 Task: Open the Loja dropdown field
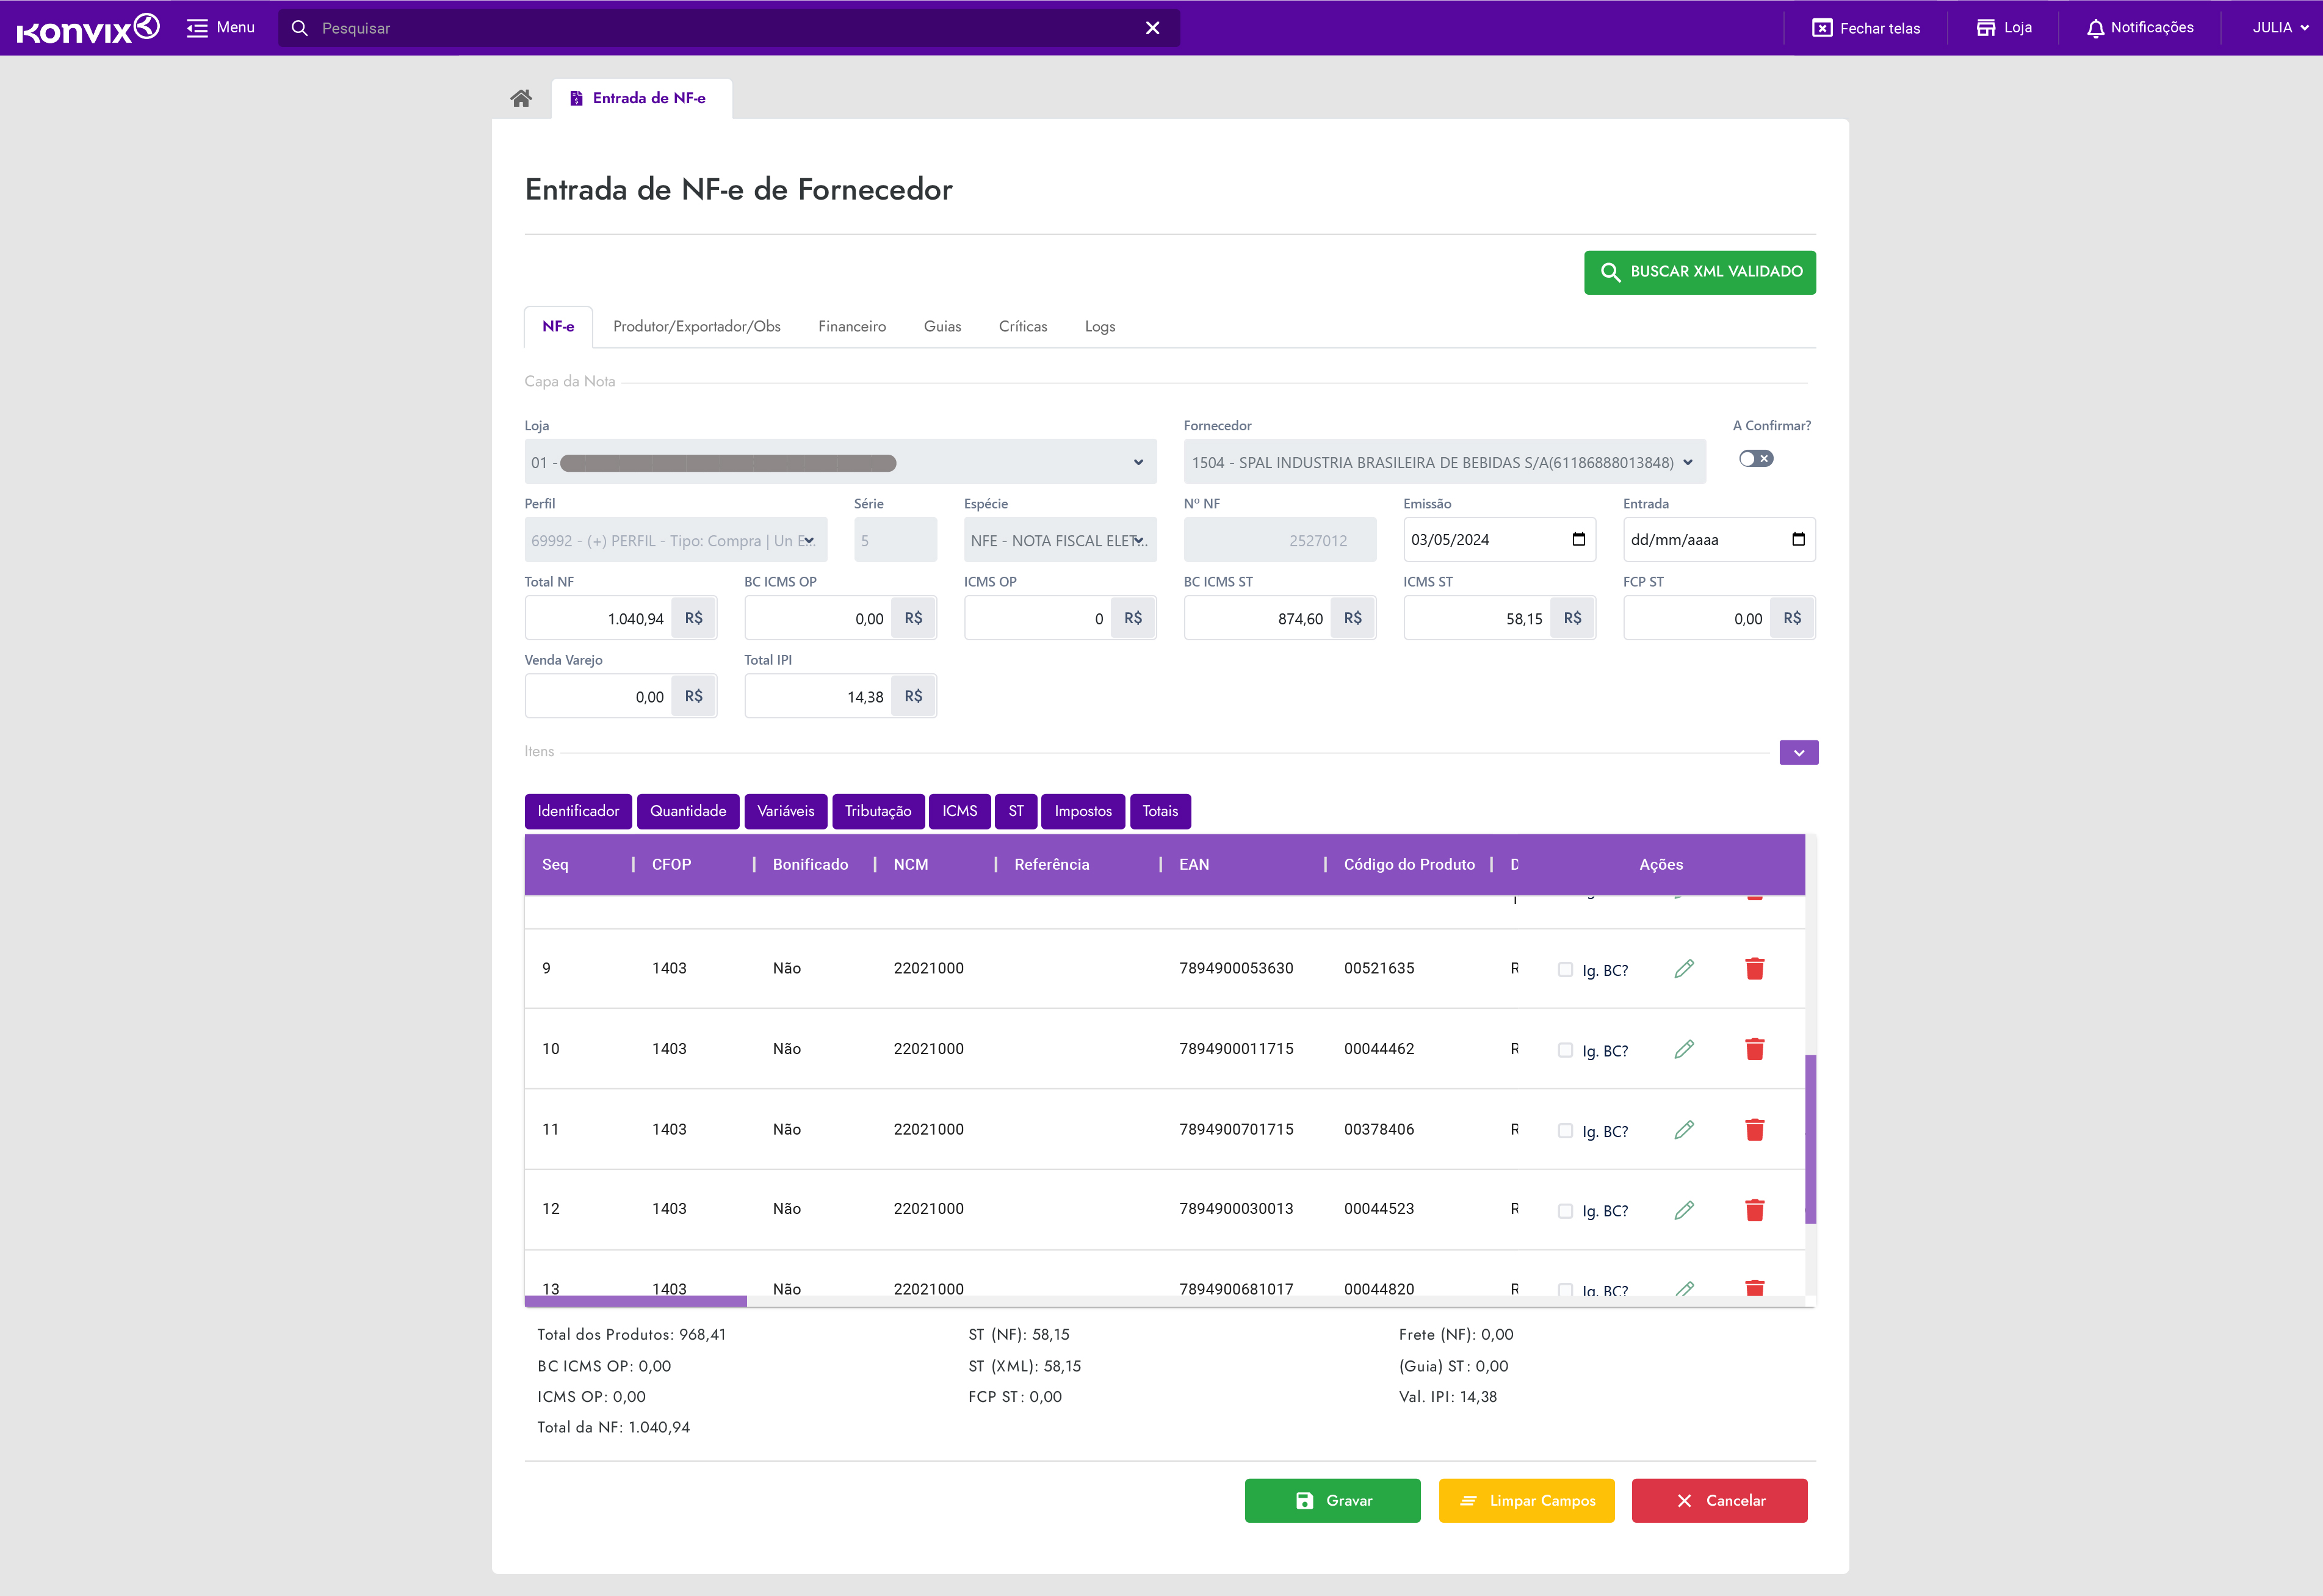point(840,462)
